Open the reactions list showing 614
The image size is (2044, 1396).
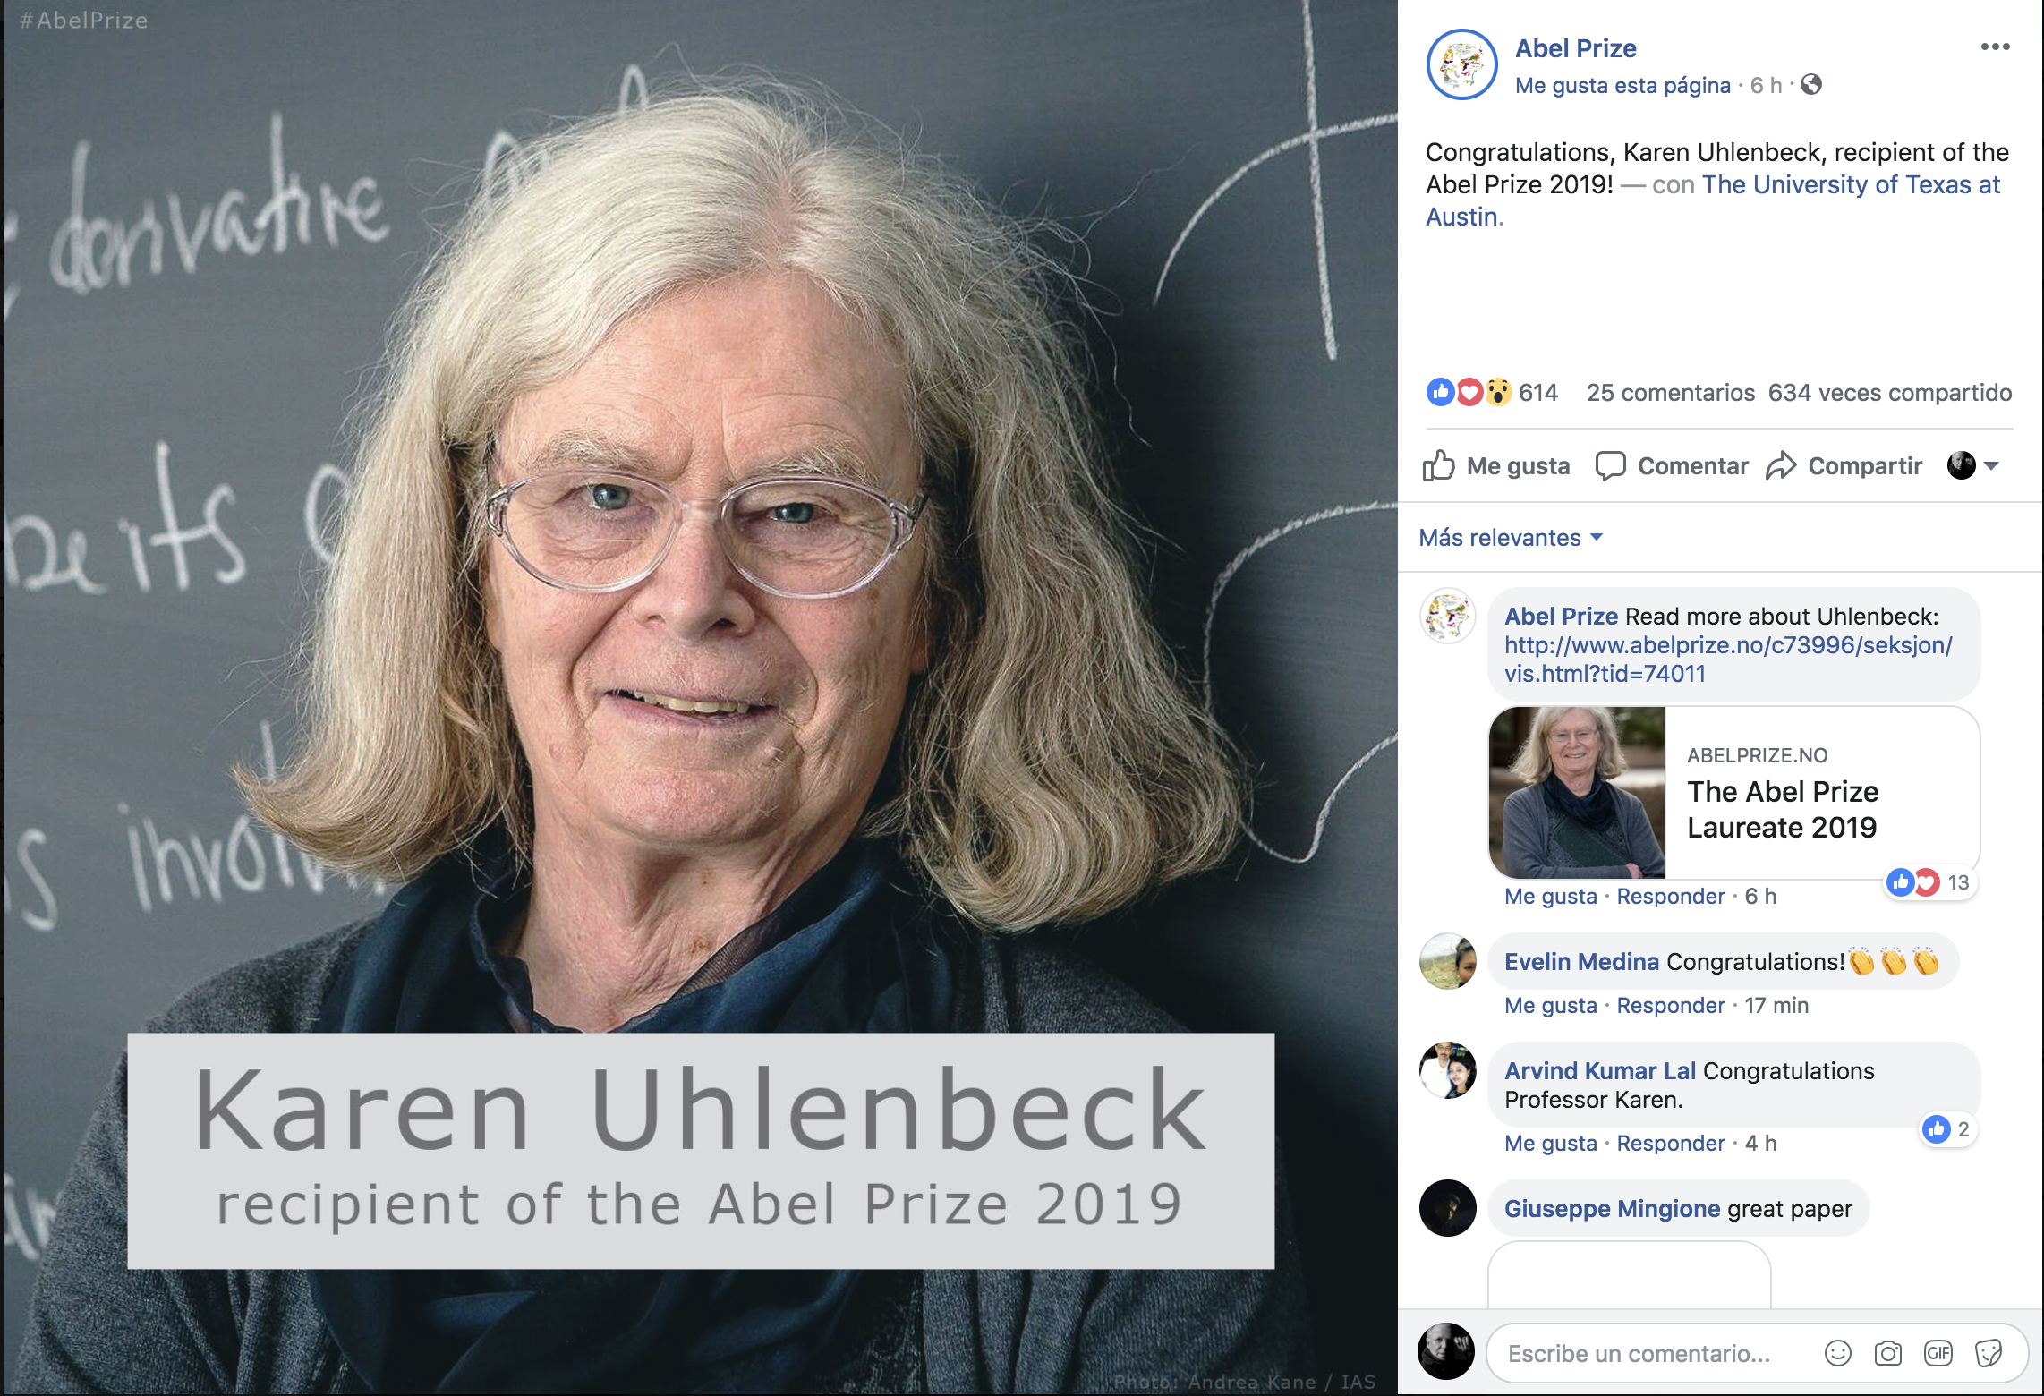[1492, 392]
